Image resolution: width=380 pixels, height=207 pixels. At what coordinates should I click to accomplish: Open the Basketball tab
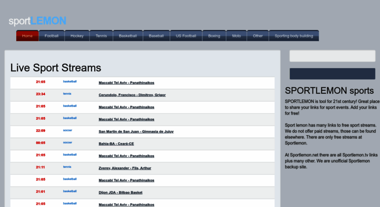point(128,36)
